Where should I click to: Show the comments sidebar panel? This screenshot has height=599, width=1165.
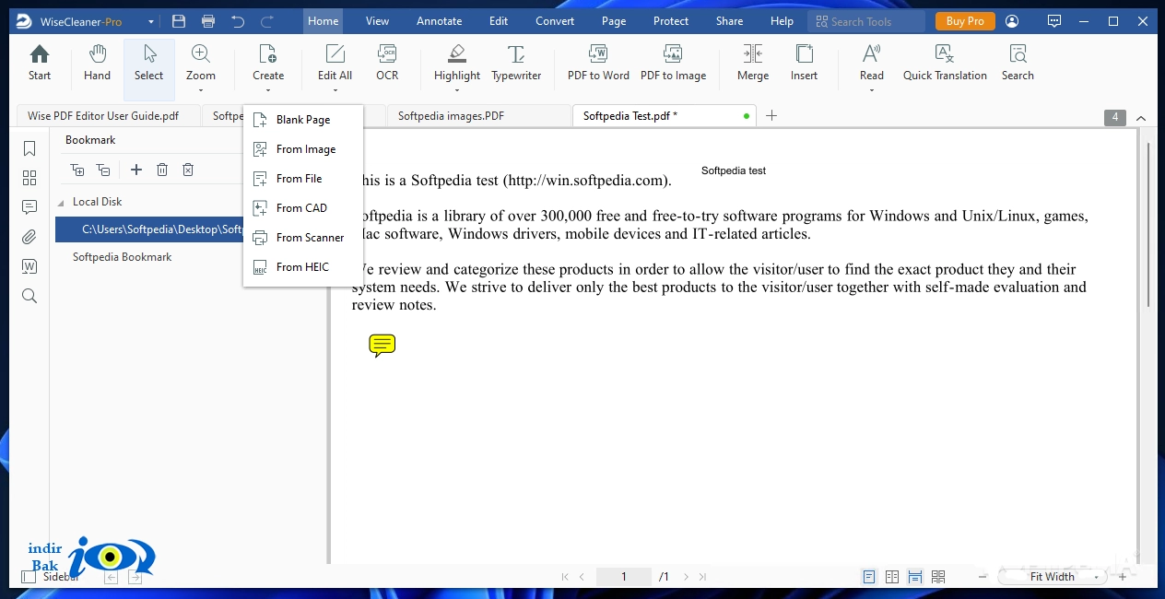(29, 207)
